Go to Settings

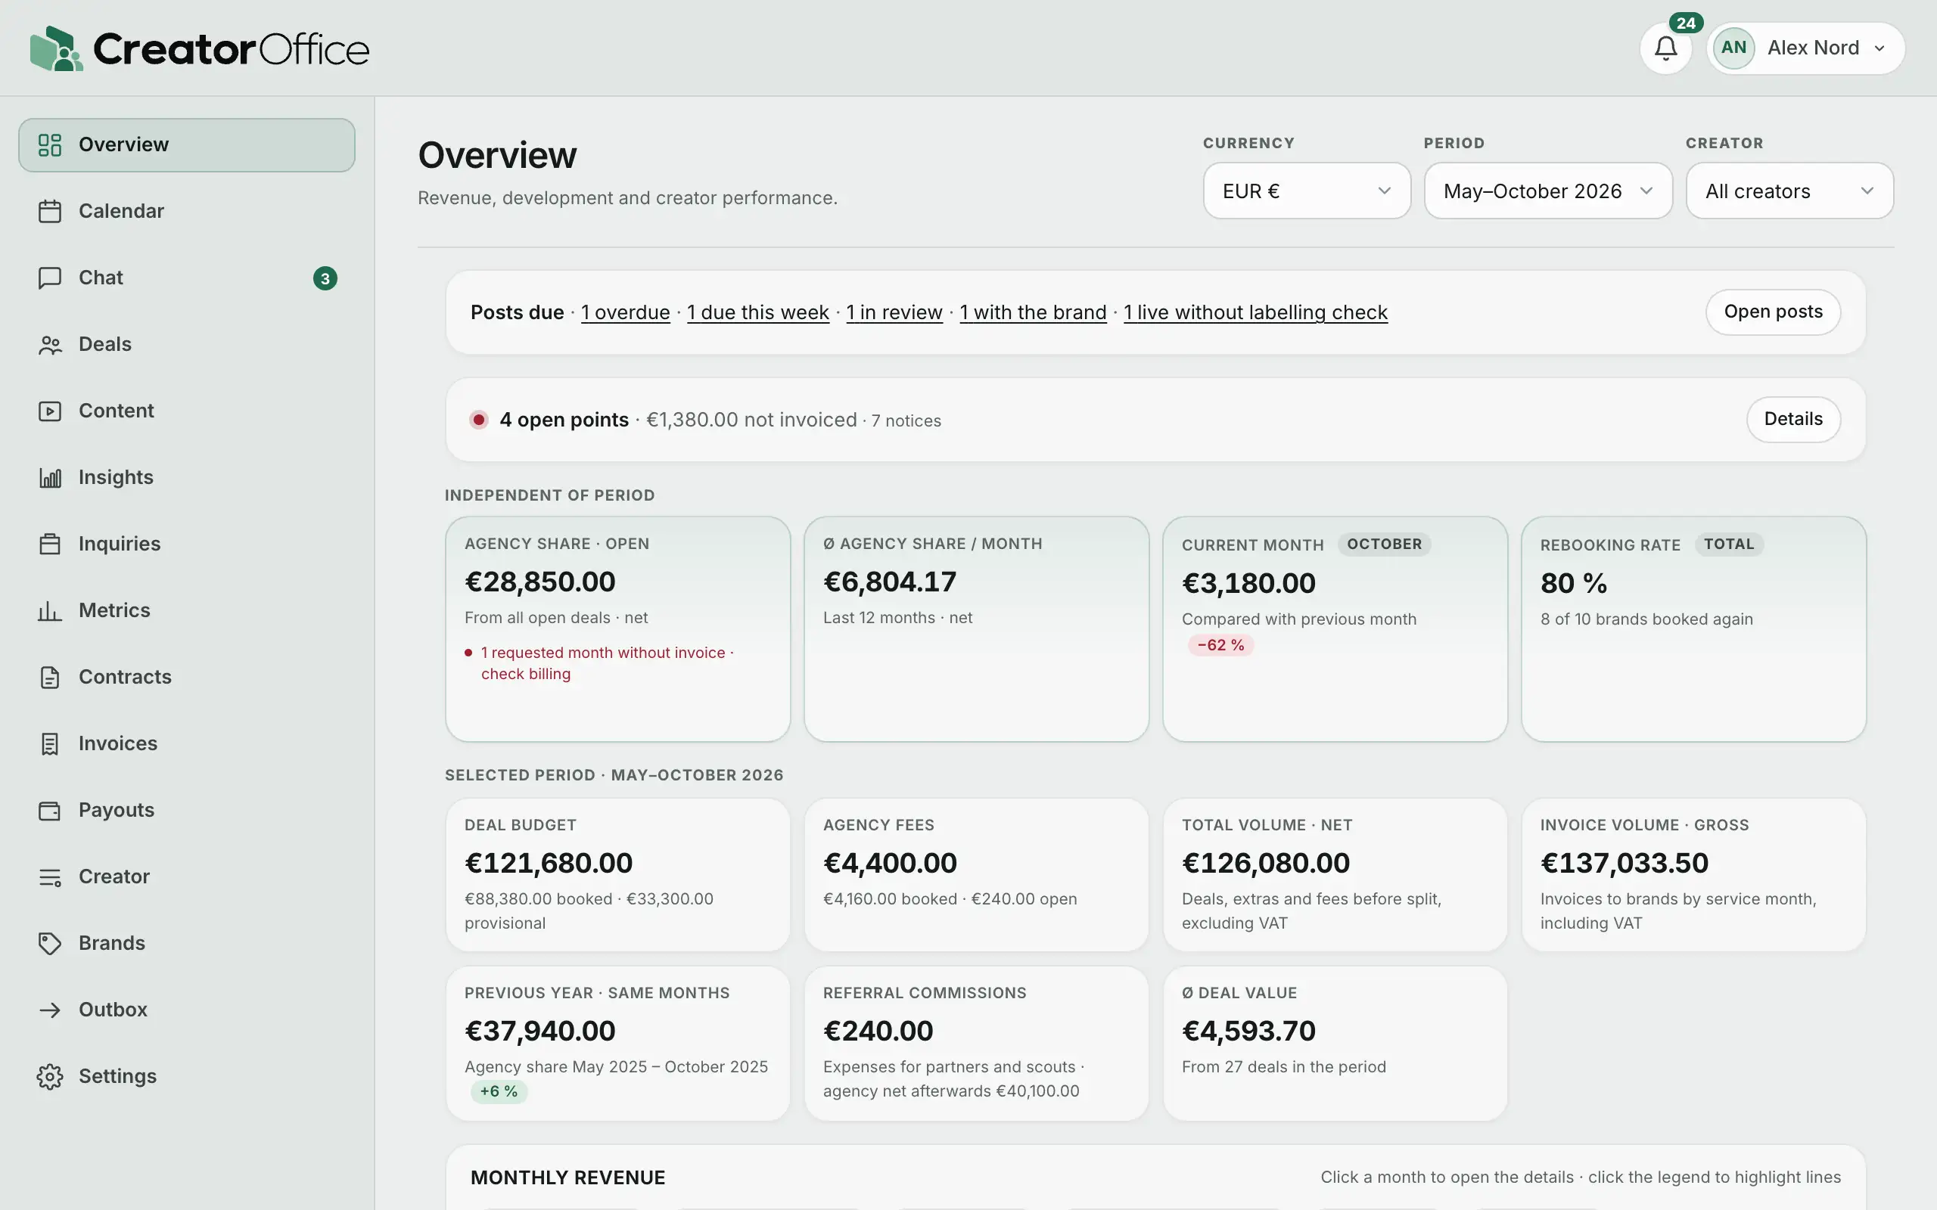point(186,1076)
